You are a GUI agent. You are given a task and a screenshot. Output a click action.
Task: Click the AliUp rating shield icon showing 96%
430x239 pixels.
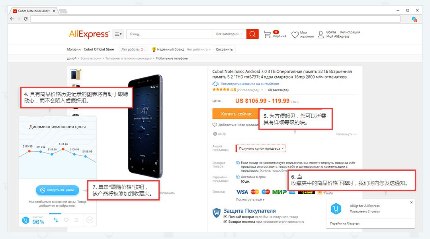(25, 220)
